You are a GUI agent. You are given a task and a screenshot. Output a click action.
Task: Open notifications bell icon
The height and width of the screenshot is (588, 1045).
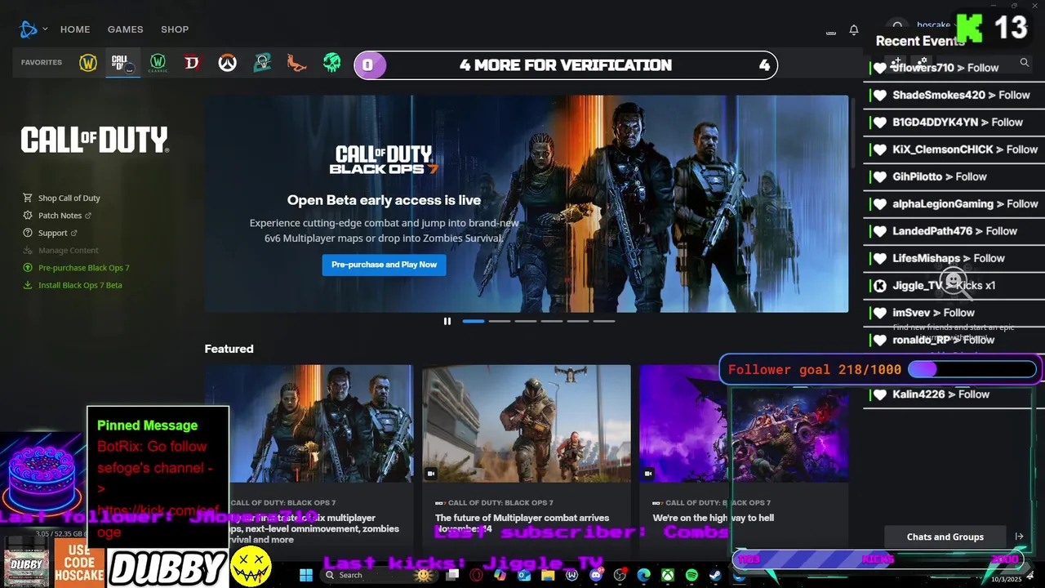[854, 30]
